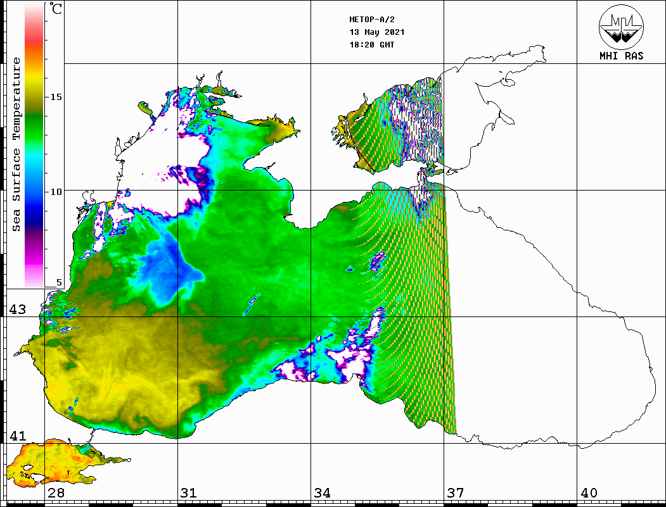
Task: Click latitude label '43'
Action: click(17, 310)
